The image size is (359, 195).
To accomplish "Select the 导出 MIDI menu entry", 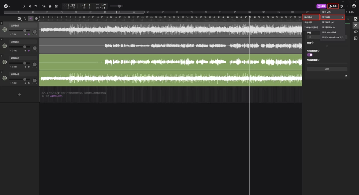I will point(332,12).
